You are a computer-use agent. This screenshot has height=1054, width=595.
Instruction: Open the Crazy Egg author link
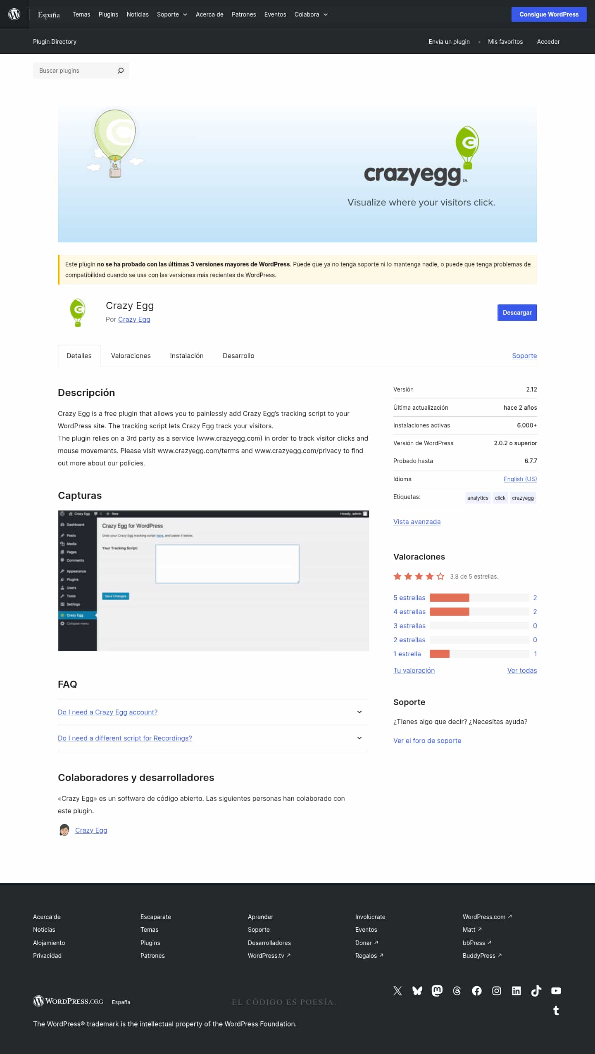pyautogui.click(x=134, y=319)
